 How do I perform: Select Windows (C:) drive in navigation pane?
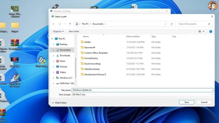66,78
